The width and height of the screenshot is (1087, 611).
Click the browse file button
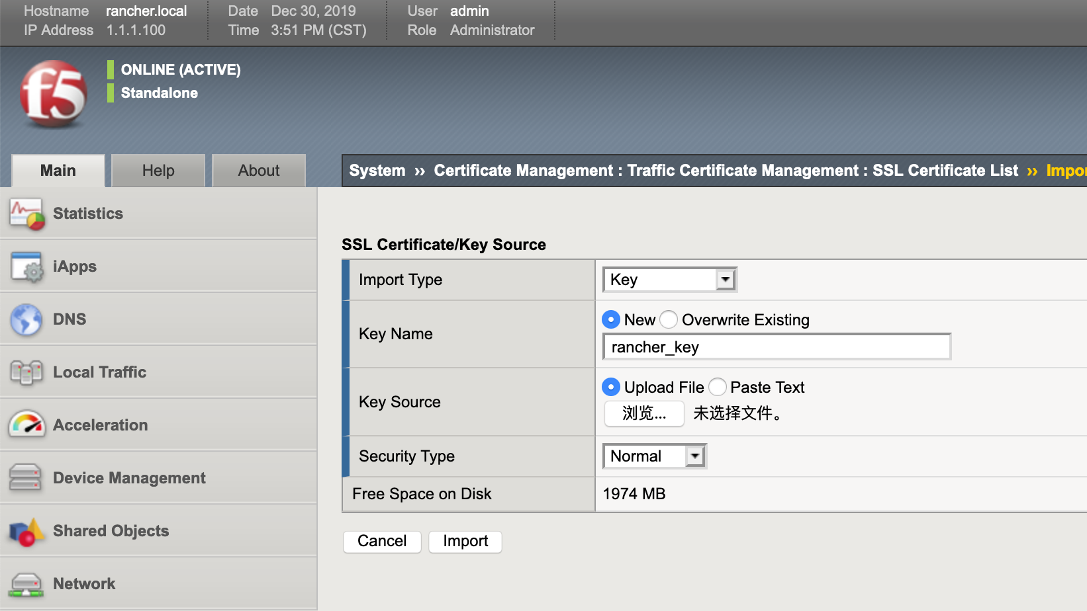click(644, 413)
